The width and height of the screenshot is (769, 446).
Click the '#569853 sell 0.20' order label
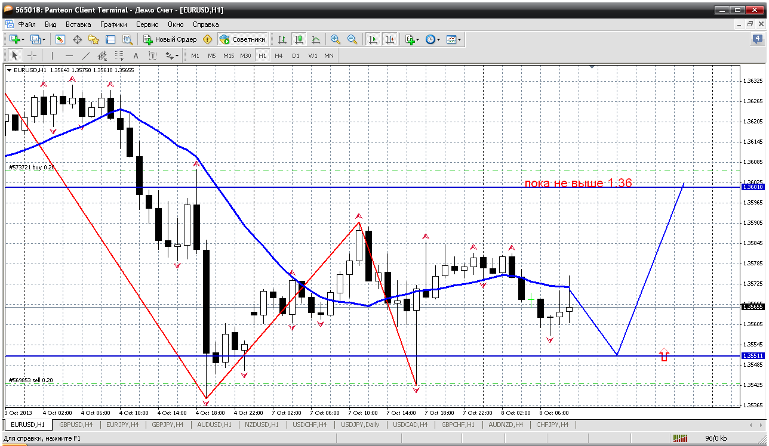(31, 380)
